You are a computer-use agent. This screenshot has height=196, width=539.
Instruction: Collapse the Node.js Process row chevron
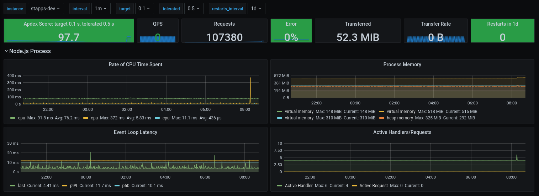[6, 51]
